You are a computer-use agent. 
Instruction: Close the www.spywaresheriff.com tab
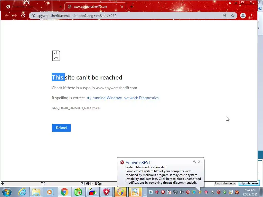122,7
